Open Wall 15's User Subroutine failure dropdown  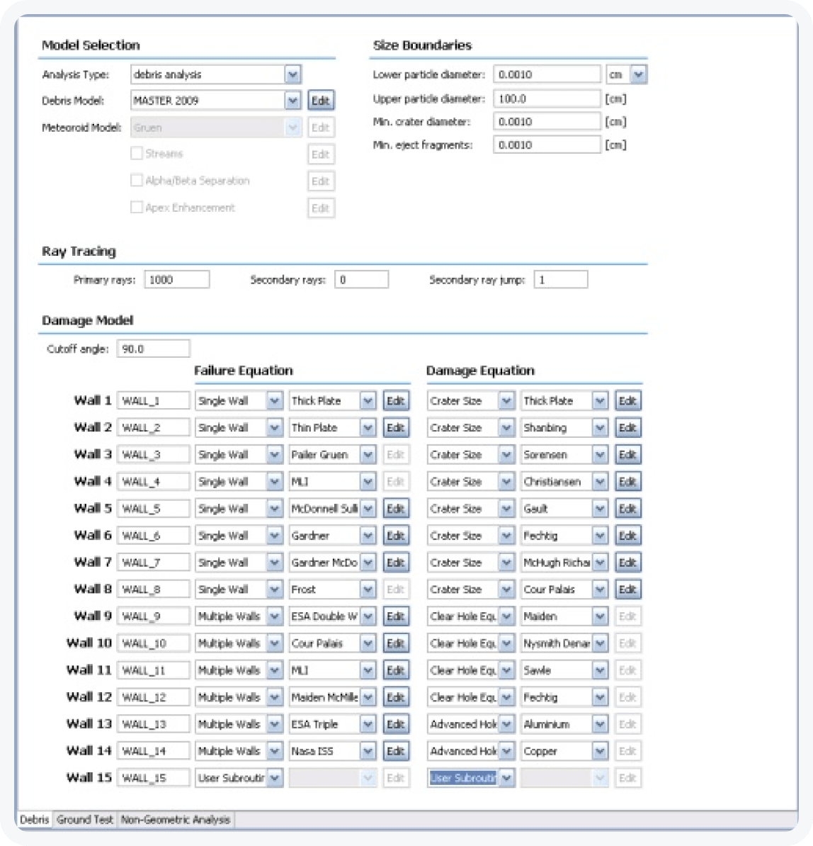click(x=275, y=777)
